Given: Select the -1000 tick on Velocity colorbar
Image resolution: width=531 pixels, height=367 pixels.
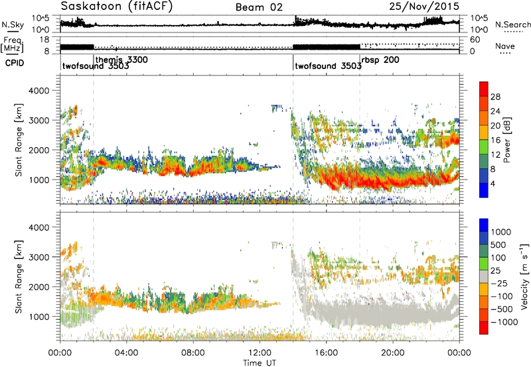Looking at the screenshot, I should coord(504,322).
